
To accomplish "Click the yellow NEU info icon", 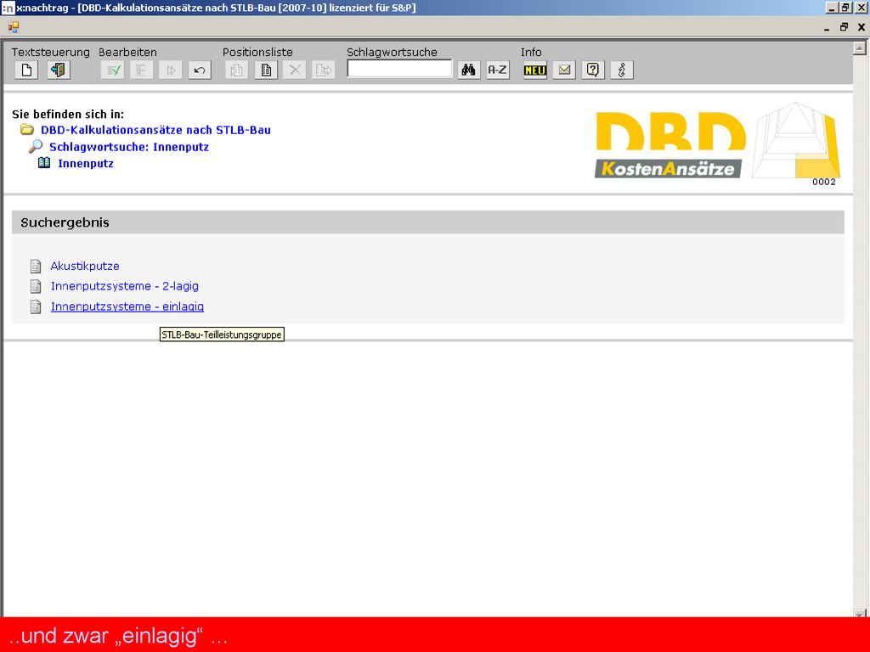I will point(535,70).
